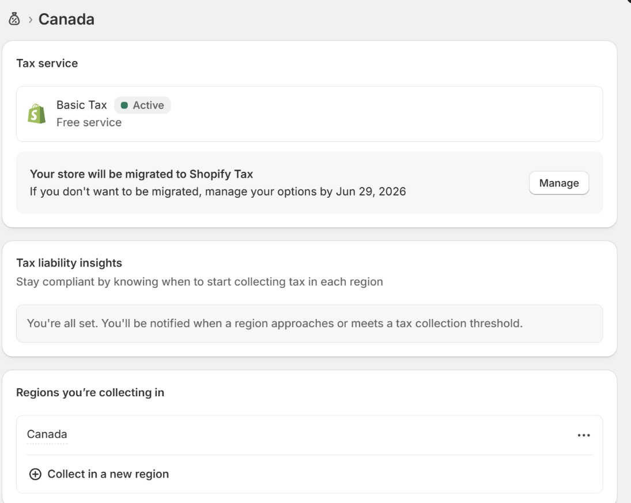Open the three-dot menu for Canada region
Image resolution: width=631 pixels, height=503 pixels.
coord(584,435)
